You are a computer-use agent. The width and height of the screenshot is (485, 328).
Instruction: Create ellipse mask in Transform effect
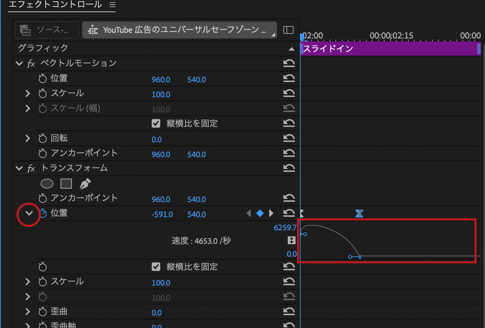[47, 184]
